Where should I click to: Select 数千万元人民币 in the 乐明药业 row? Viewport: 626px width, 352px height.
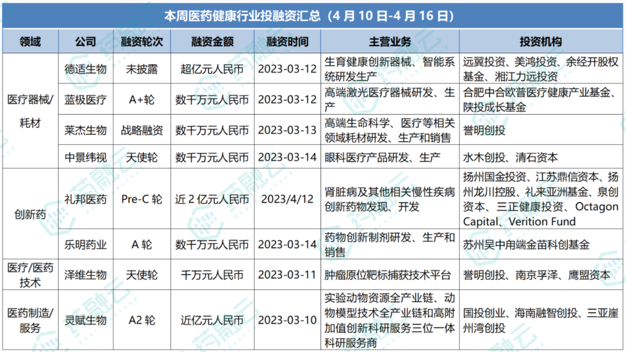click(212, 244)
